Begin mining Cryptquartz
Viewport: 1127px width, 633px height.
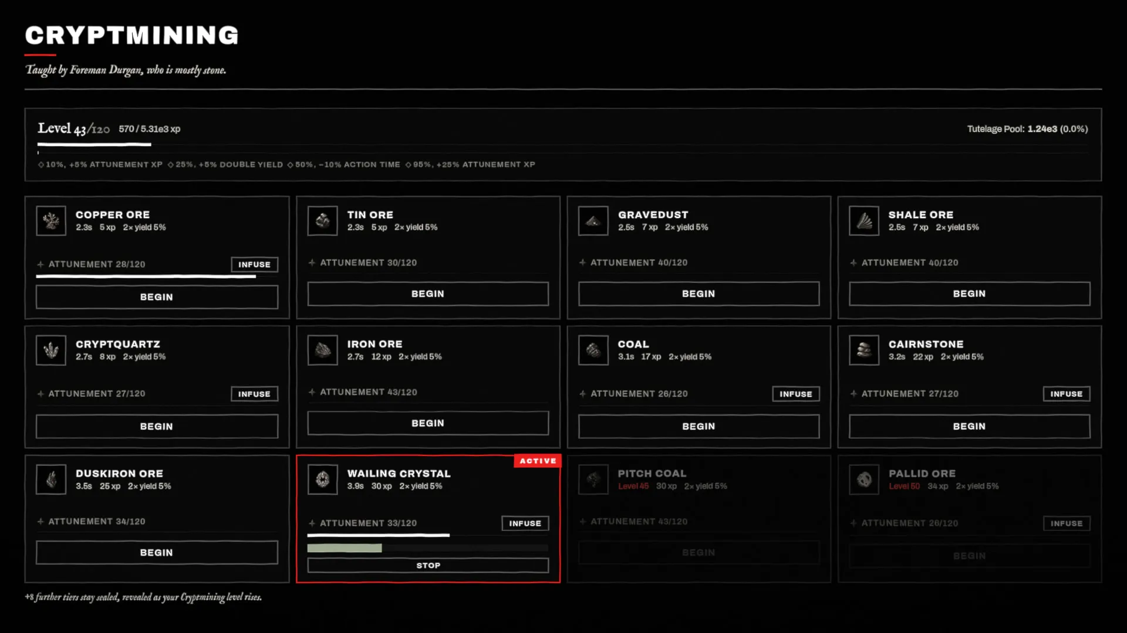(x=157, y=427)
